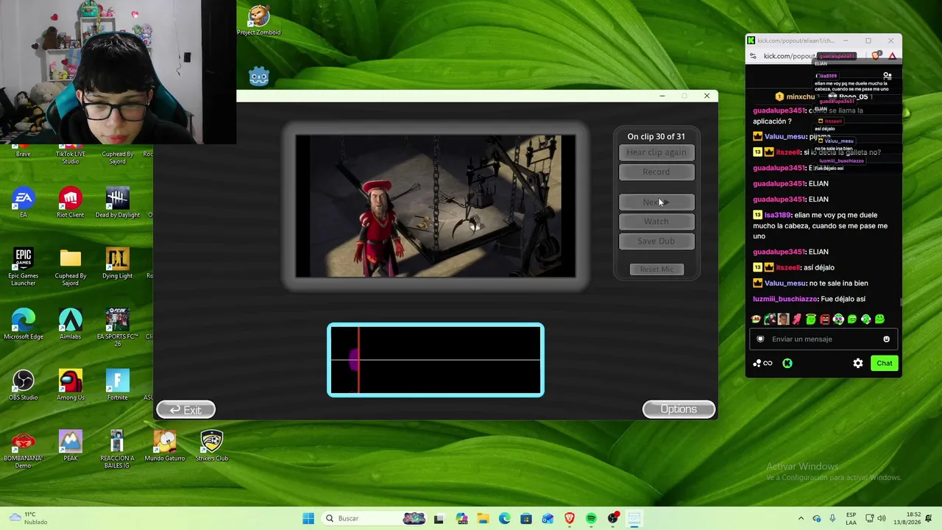Click the Exit button in the dub app
The width and height of the screenshot is (942, 530).
(x=185, y=410)
